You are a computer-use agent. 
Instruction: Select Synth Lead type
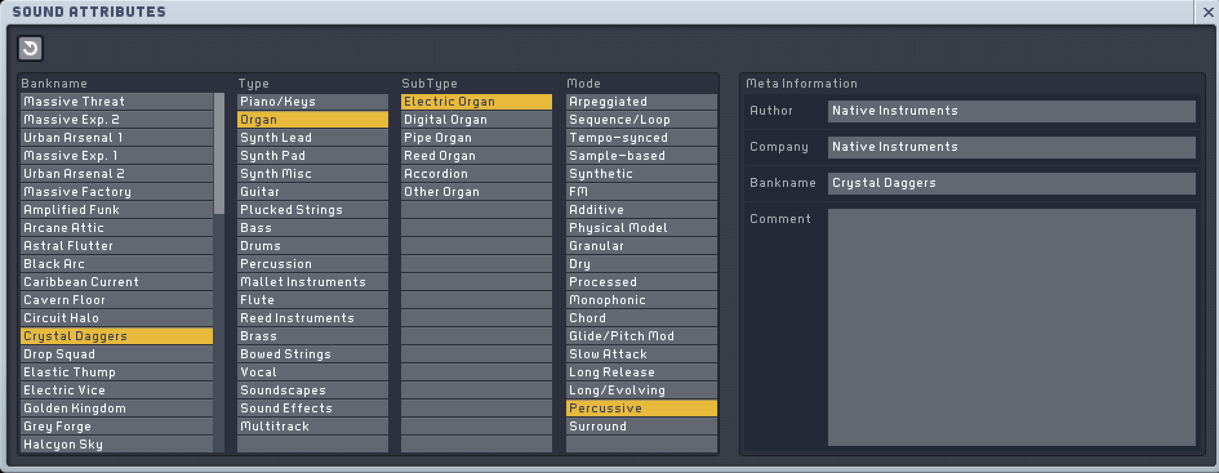312,137
